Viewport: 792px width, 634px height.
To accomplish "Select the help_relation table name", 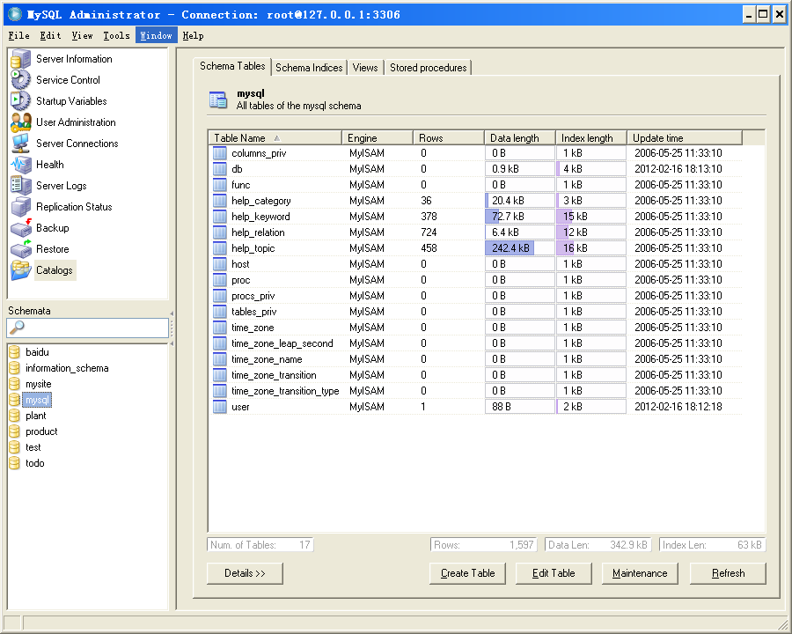I will [258, 232].
